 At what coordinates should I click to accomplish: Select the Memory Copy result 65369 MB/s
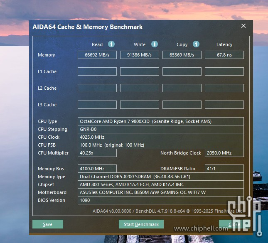[182, 55]
